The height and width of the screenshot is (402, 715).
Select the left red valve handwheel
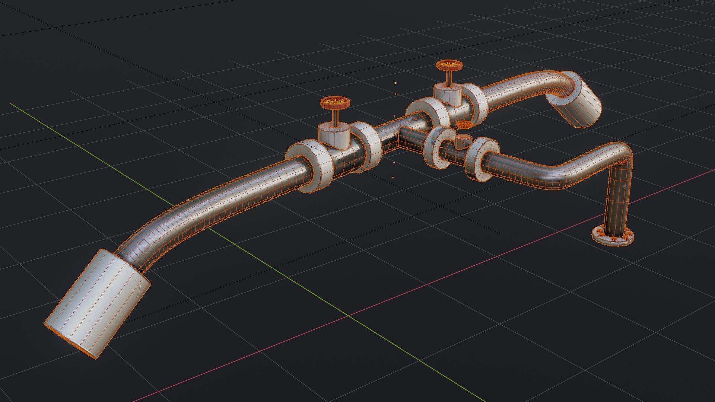pos(335,103)
